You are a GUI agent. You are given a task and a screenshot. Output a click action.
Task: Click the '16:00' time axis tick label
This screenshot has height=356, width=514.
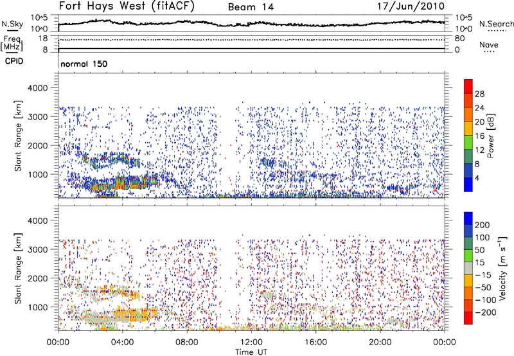[315, 343]
